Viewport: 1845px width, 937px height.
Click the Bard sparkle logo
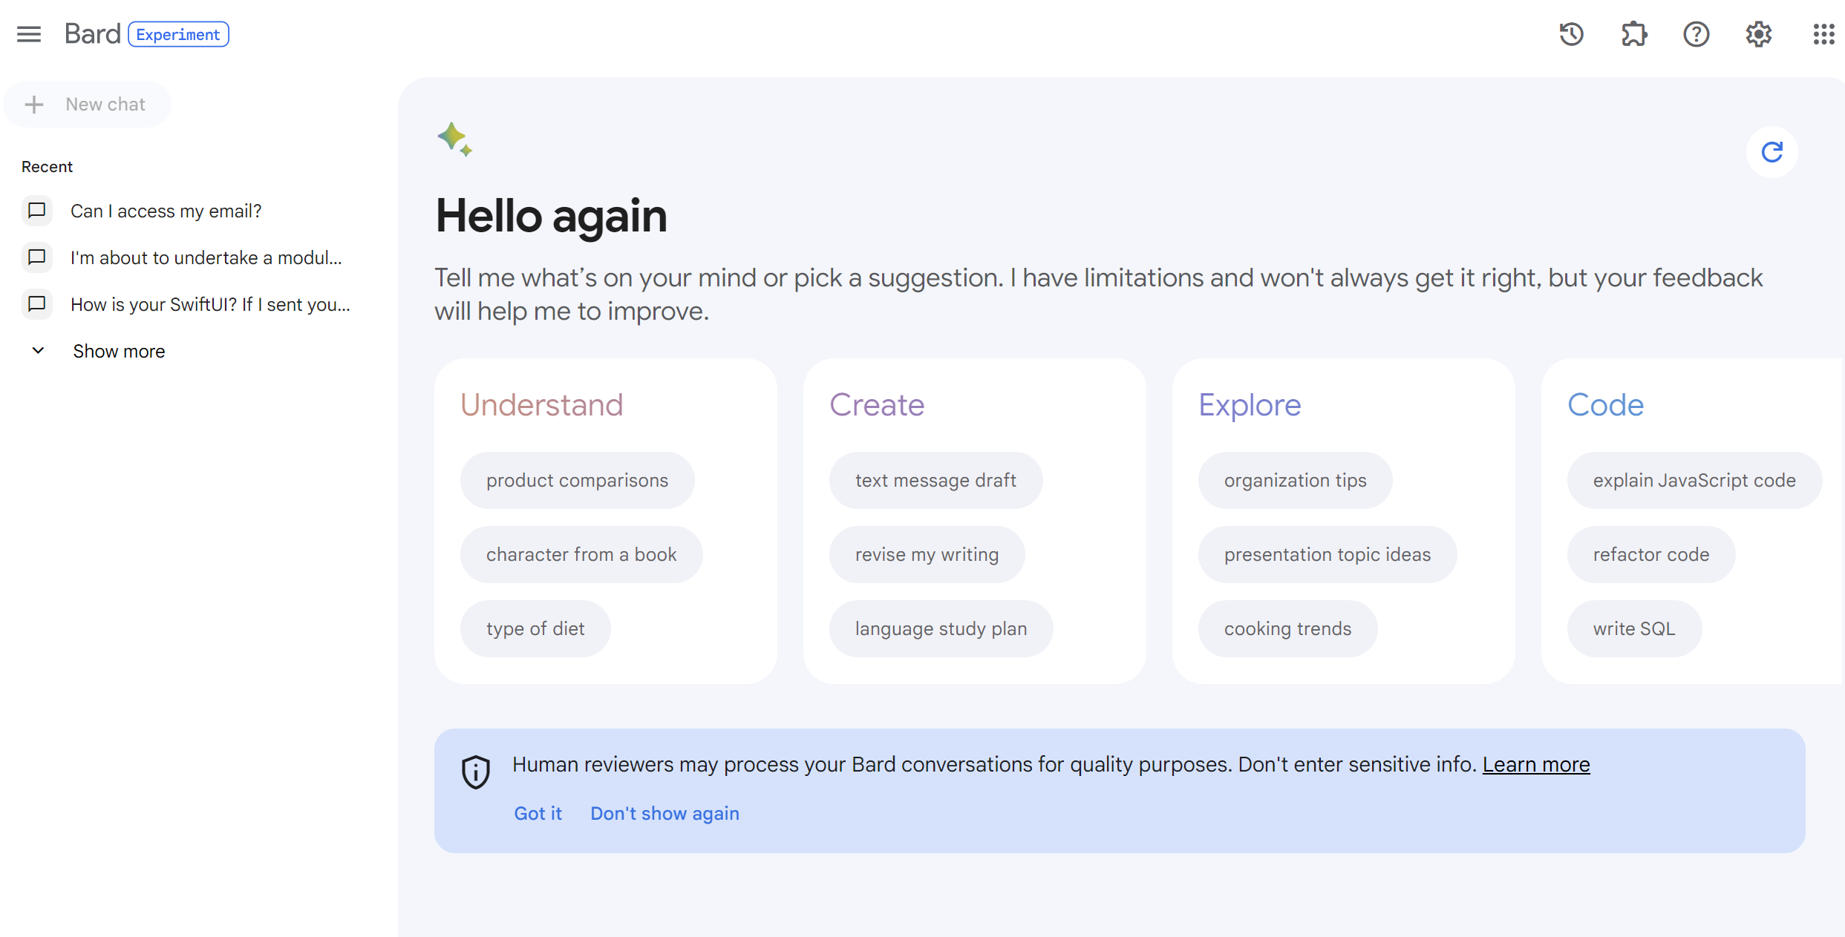pyautogui.click(x=454, y=139)
